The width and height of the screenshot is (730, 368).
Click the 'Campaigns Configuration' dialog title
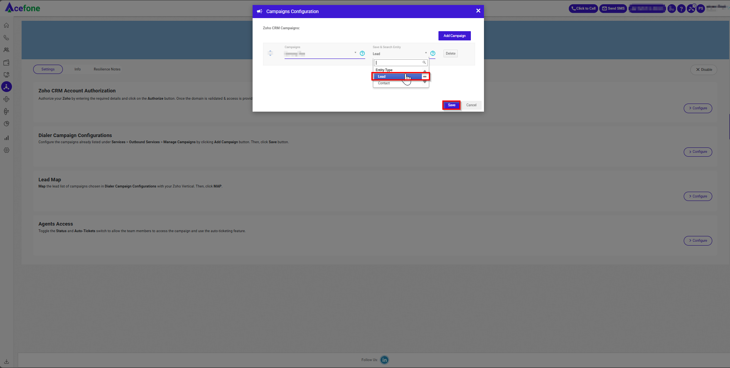tap(292, 12)
